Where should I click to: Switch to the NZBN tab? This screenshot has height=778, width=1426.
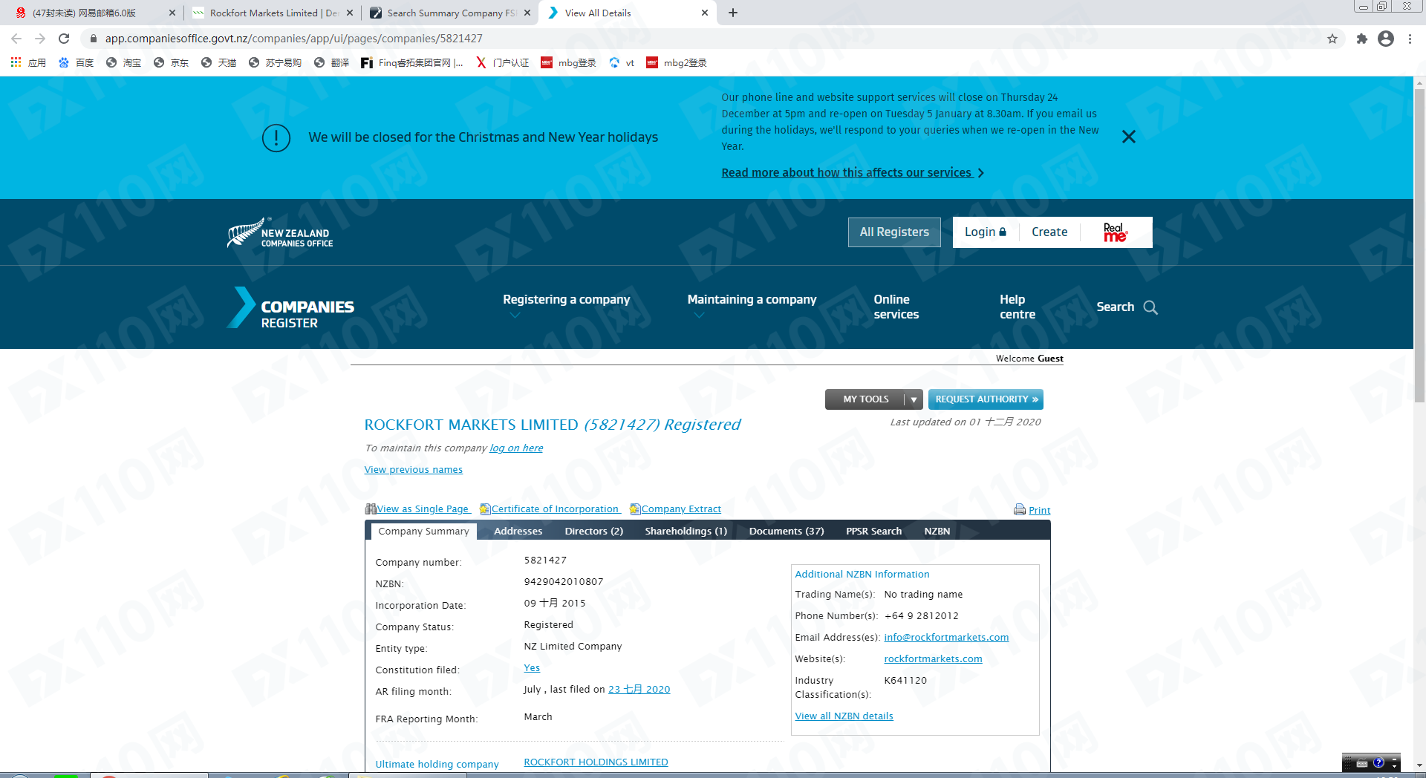pyautogui.click(x=937, y=531)
